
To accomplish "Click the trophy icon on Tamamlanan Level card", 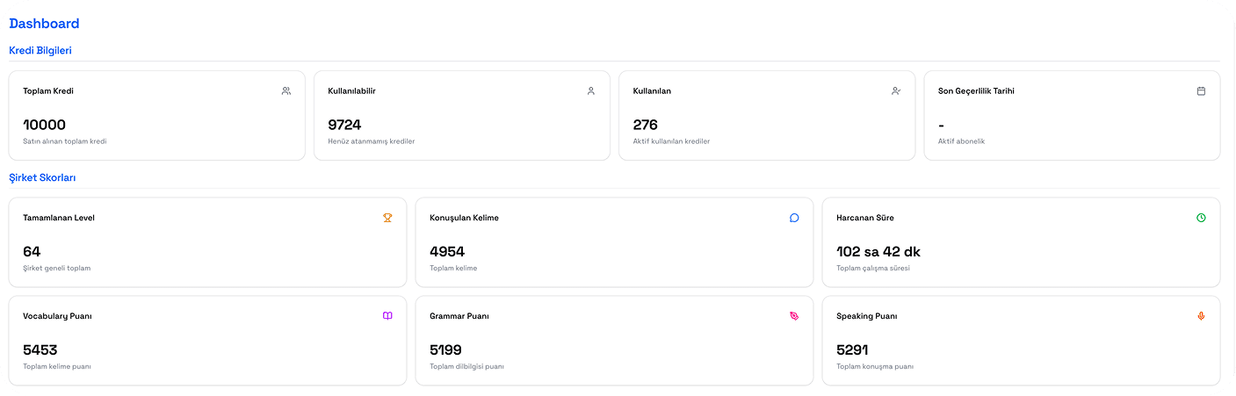I will coord(387,218).
